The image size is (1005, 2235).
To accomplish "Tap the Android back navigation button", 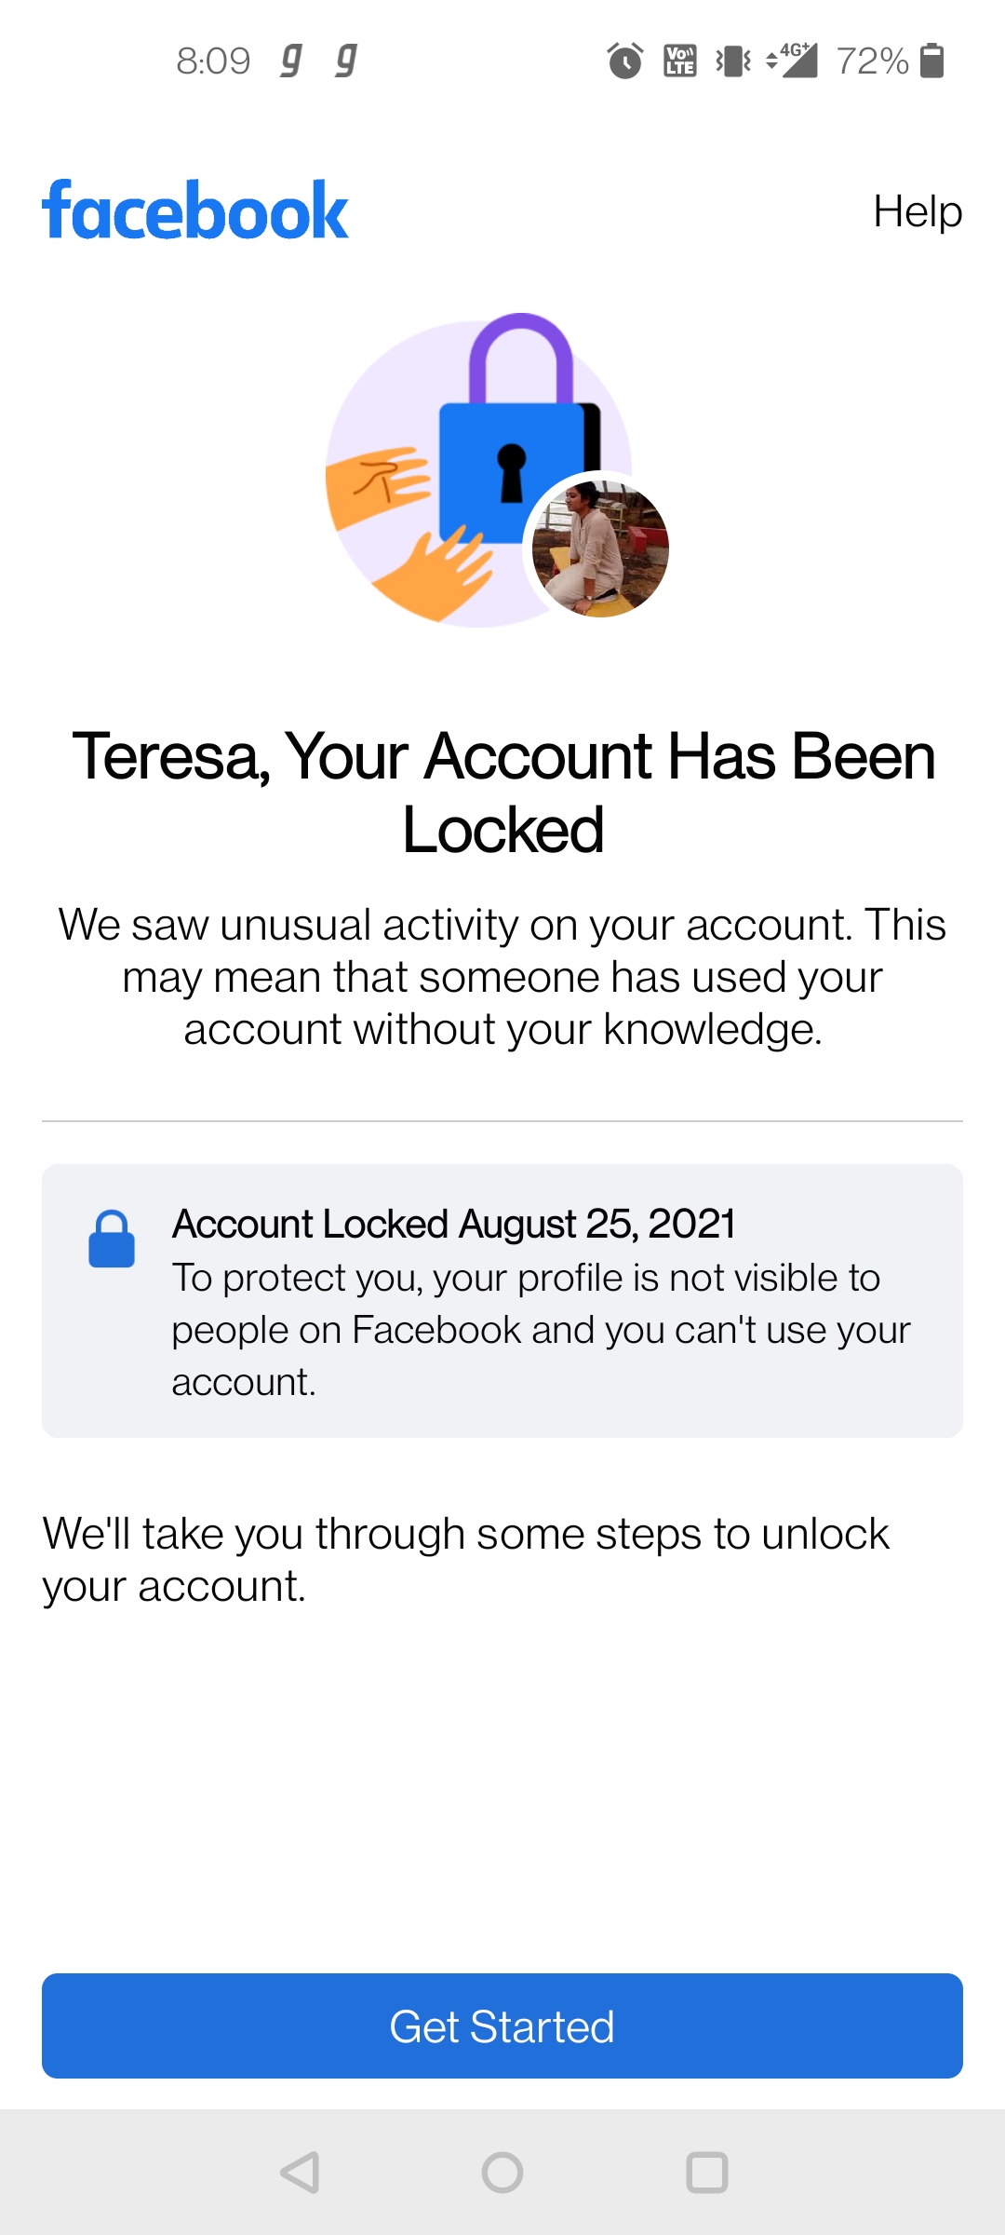I will click(300, 2173).
